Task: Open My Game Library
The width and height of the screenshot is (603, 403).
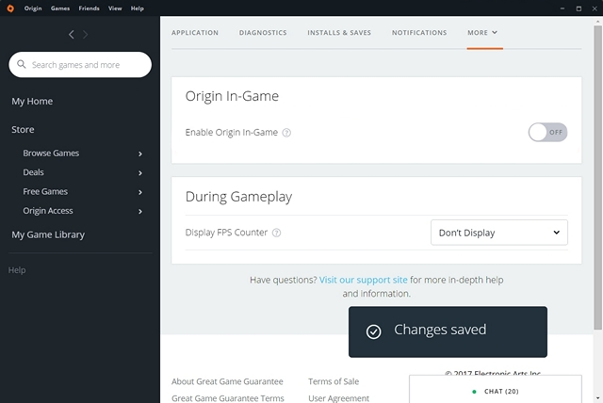Action: [x=48, y=234]
